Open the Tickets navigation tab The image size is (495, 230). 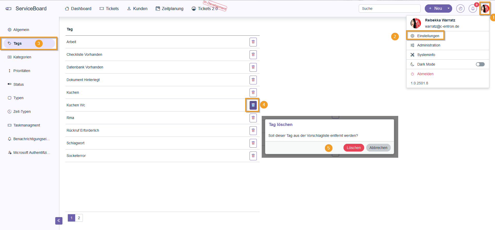tap(109, 9)
